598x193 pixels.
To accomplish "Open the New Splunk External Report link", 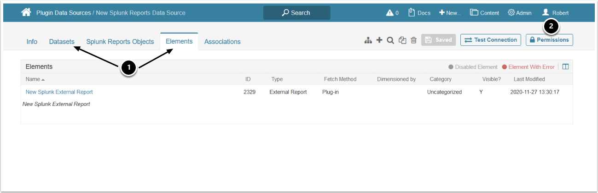I will click(59, 92).
